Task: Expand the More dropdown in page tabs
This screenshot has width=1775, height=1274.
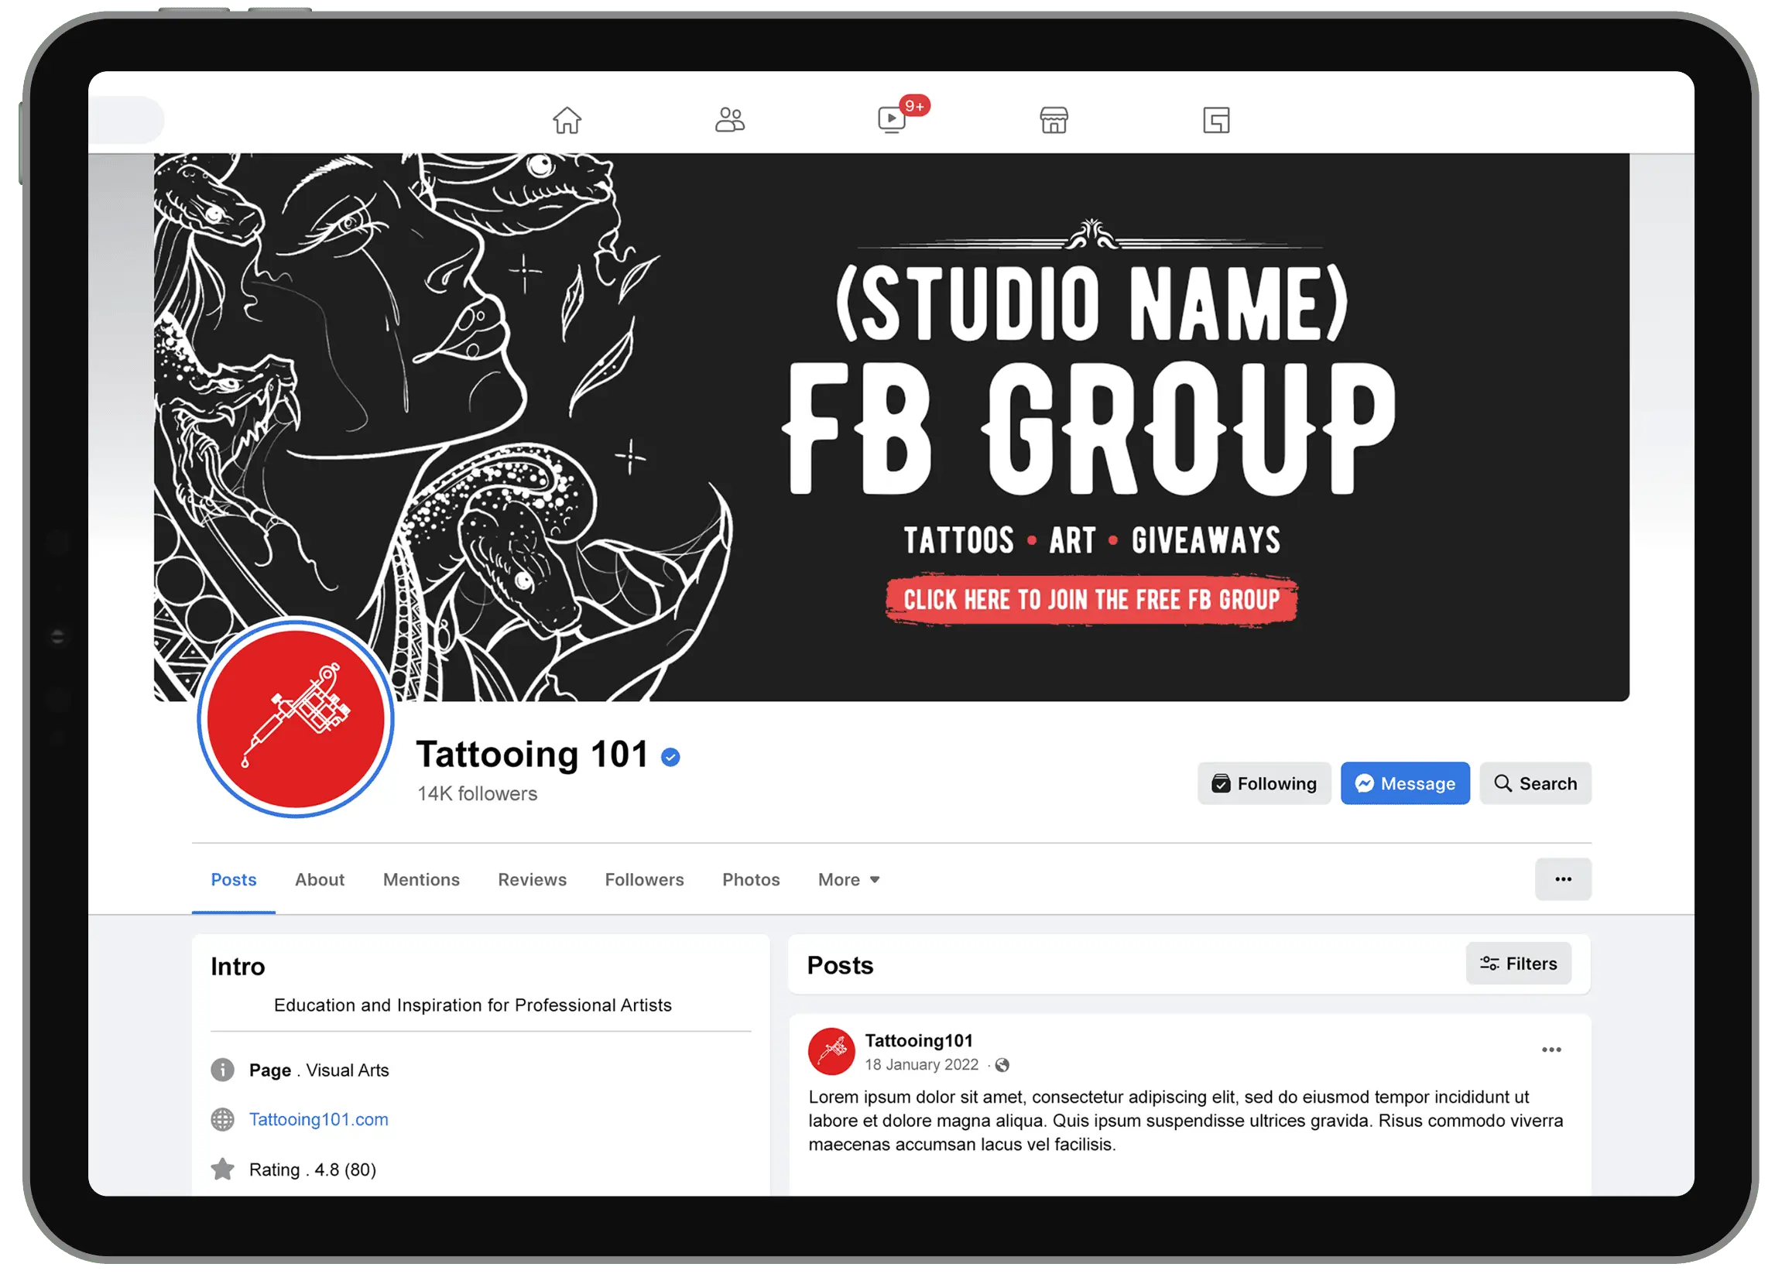Action: (x=849, y=880)
